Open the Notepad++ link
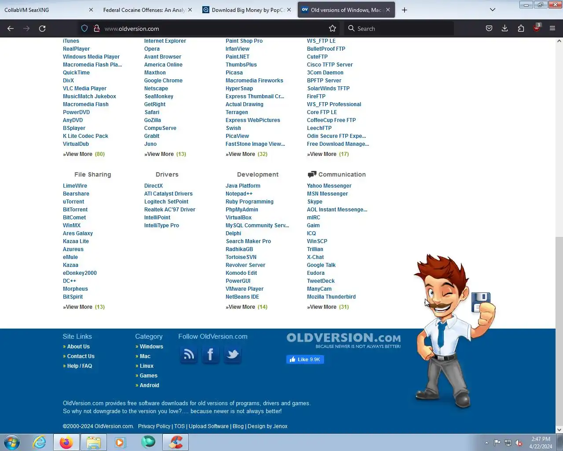 point(239,194)
